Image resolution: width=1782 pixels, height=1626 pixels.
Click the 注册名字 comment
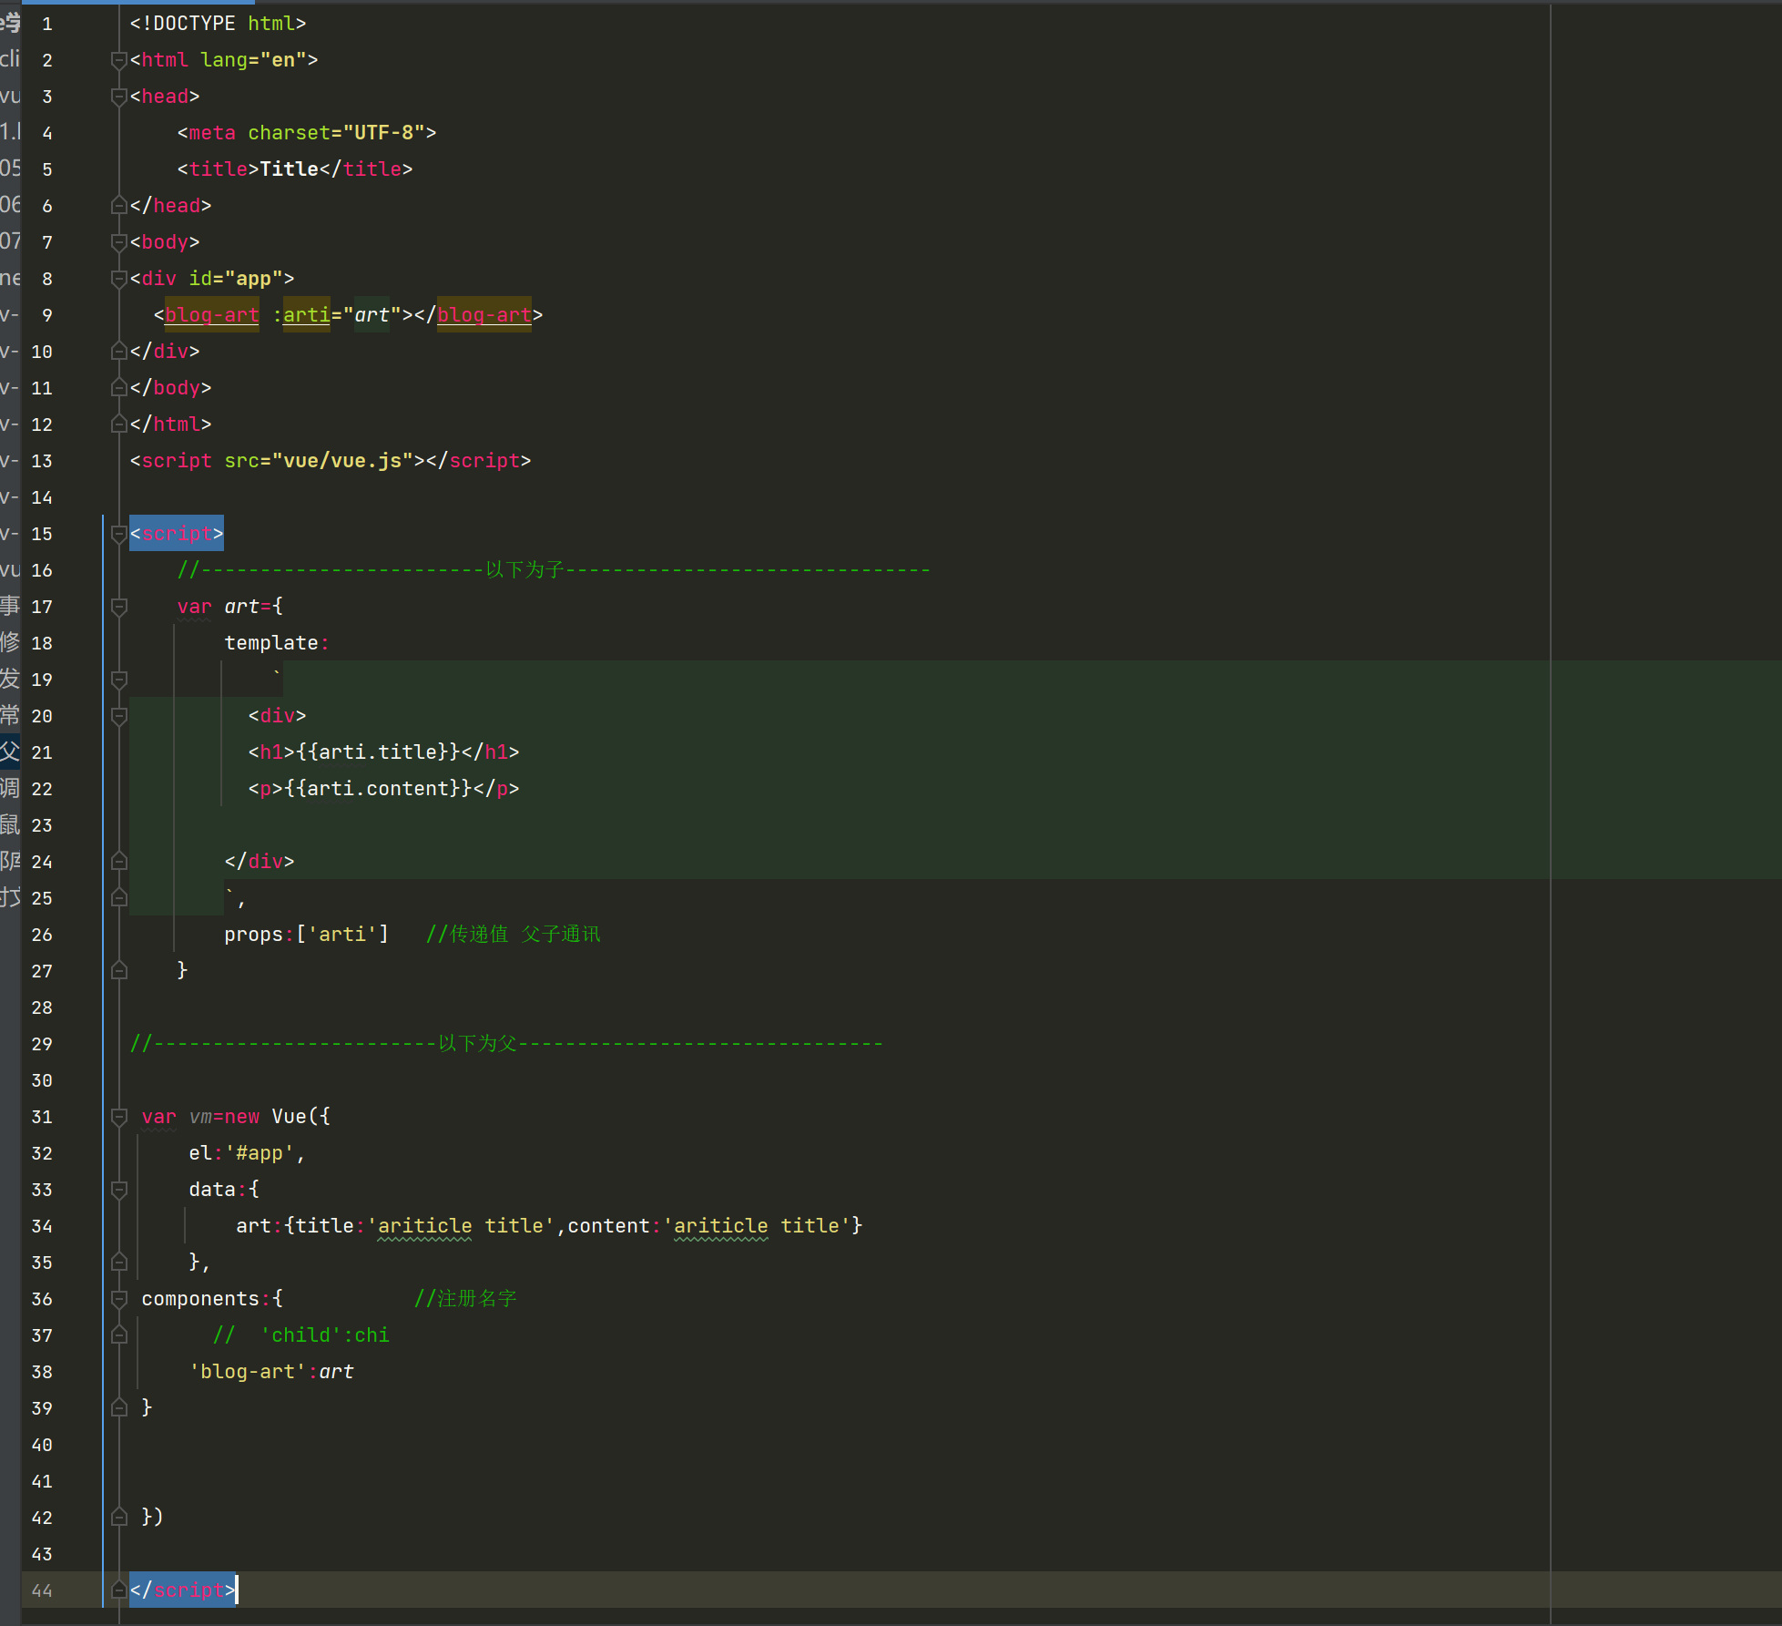click(x=465, y=1299)
